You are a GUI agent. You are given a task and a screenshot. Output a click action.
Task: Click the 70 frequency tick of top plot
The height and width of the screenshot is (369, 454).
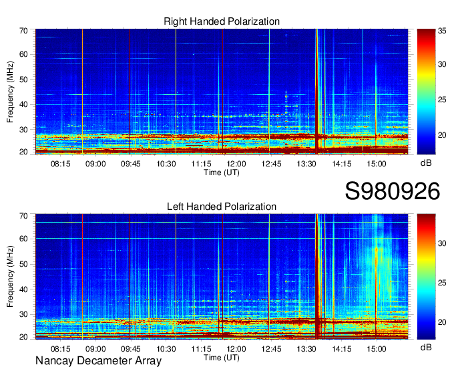[x=23, y=31]
